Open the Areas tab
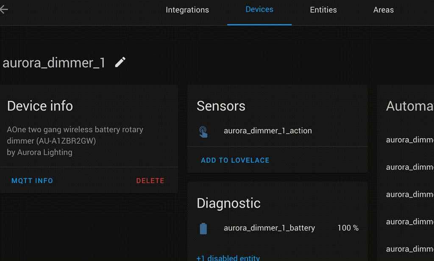The height and width of the screenshot is (261, 434). point(383,10)
